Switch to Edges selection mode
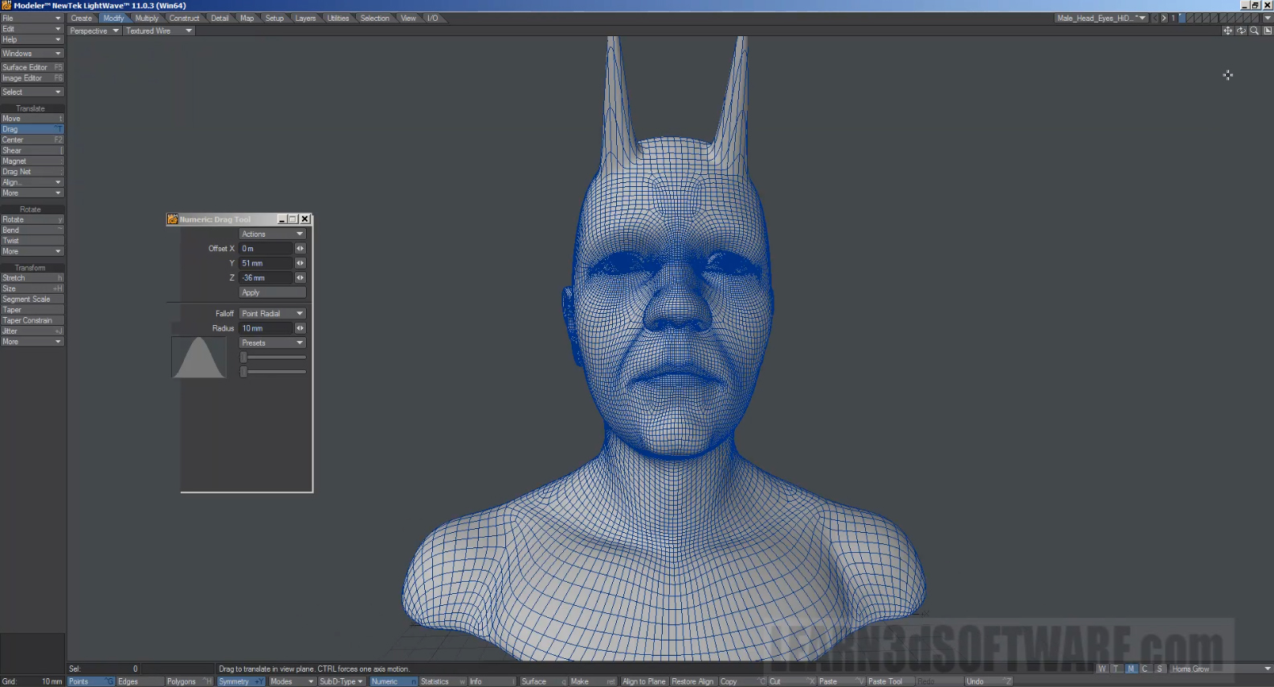The height and width of the screenshot is (687, 1274). 140,681
